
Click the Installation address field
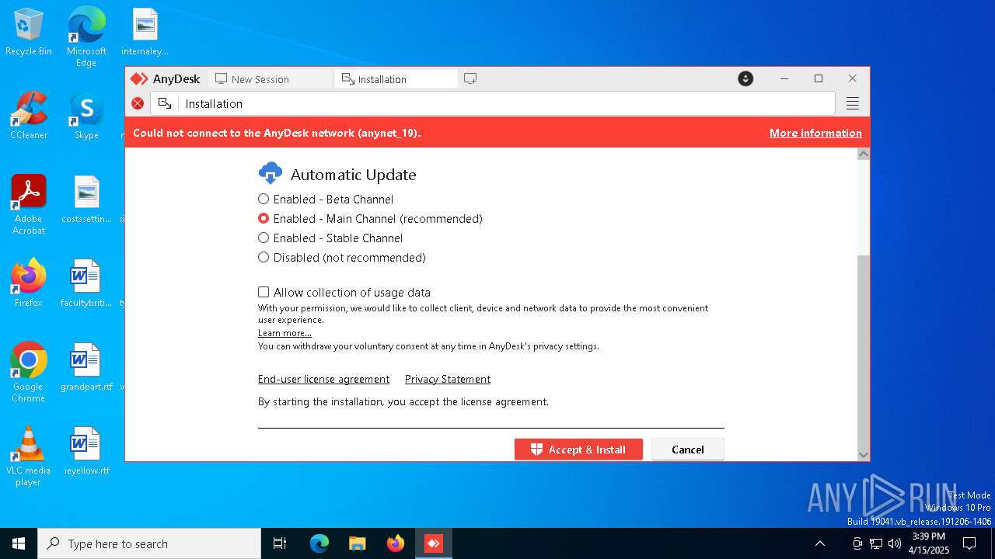[x=493, y=103]
